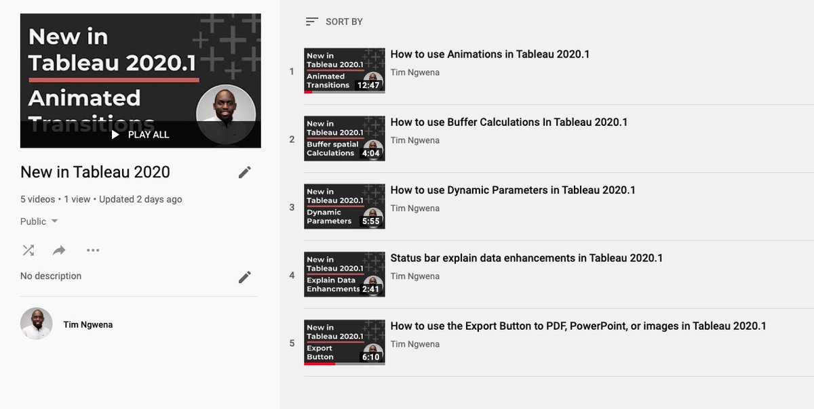Click Tim Ngwena under Export Button video
The image size is (814, 409).
pyautogui.click(x=415, y=344)
